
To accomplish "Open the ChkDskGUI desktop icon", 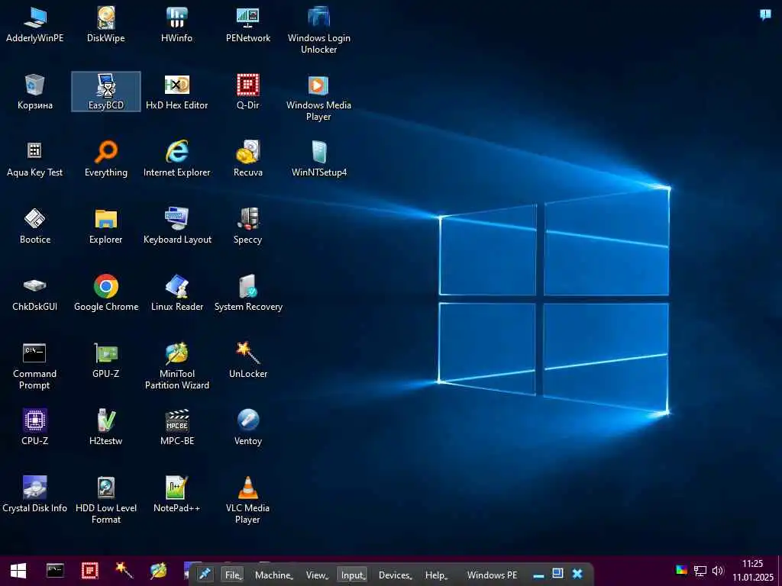I will [35, 294].
